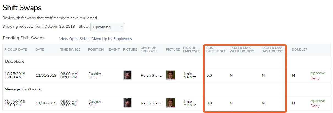Click Cashier, SL: 1 in 11/01/2019 row
Image resolution: width=333 pixels, height=113 pixels.
[96, 75]
